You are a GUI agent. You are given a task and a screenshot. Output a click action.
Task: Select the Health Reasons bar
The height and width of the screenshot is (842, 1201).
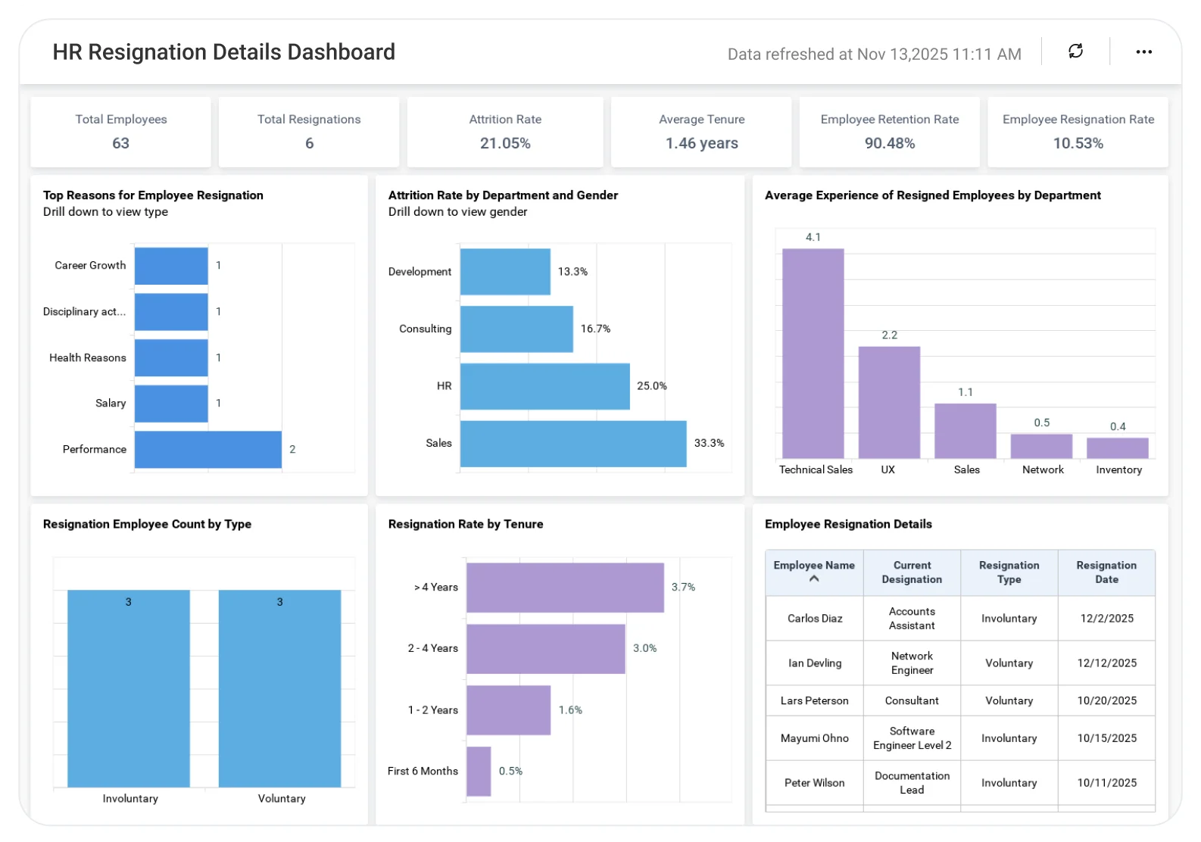(x=171, y=357)
